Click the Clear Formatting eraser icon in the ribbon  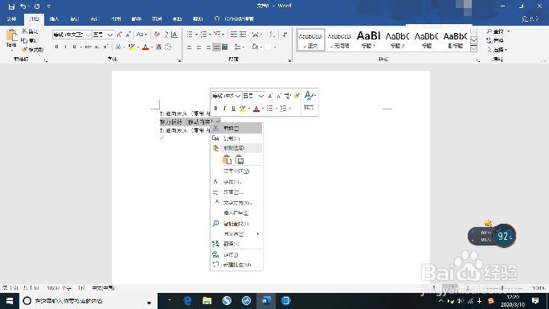[x=157, y=35]
